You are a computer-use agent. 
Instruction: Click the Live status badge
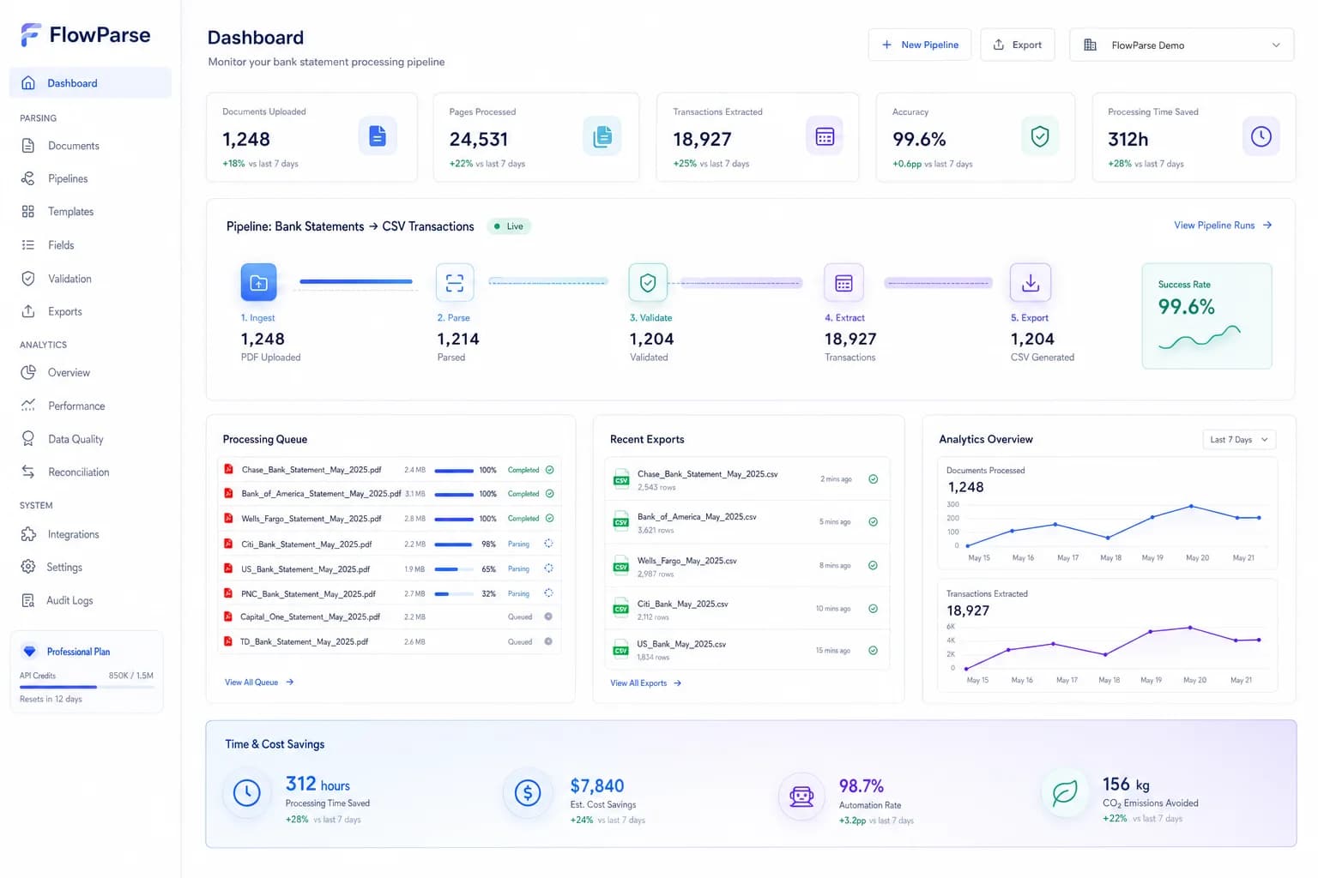pyautogui.click(x=509, y=226)
